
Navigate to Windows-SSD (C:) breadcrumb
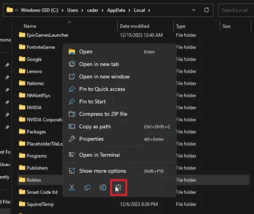[x=40, y=10]
